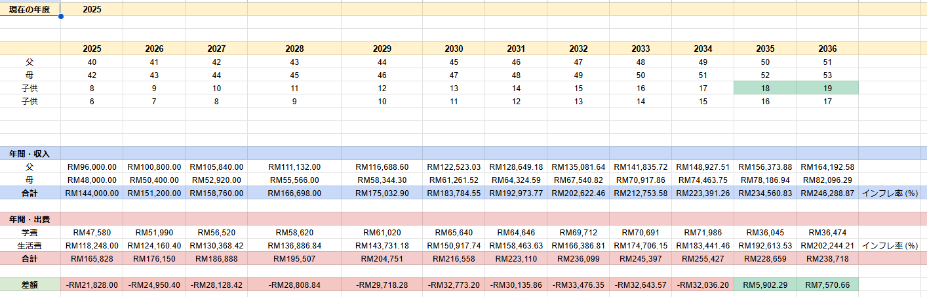
Task: Select the 年間・収入 section header
Action: click(x=30, y=153)
